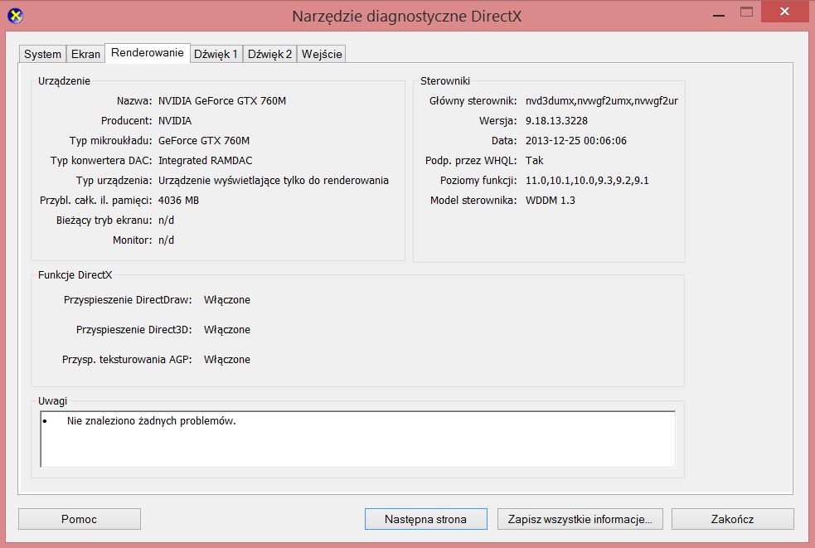Click WHQL value 'Tak'
Screen dimensions: 815x548
click(x=534, y=161)
